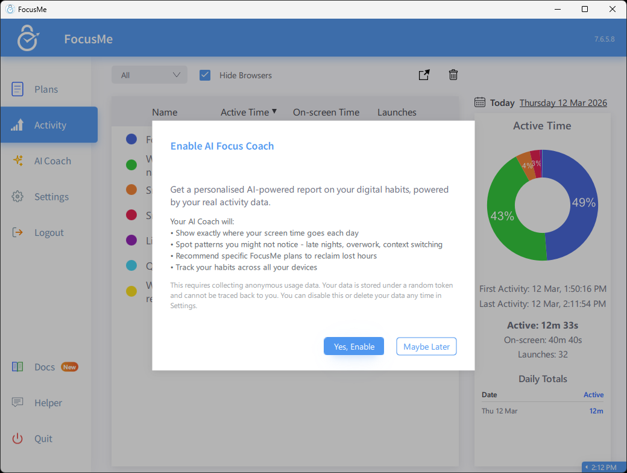The height and width of the screenshot is (473, 627).
Task: Click the 49% blue donut segment
Action: 584,203
